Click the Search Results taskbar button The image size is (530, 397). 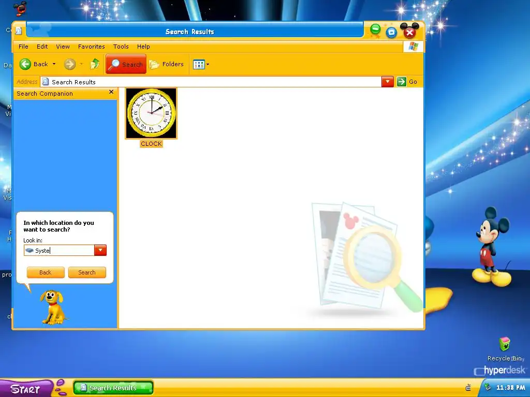tap(113, 388)
